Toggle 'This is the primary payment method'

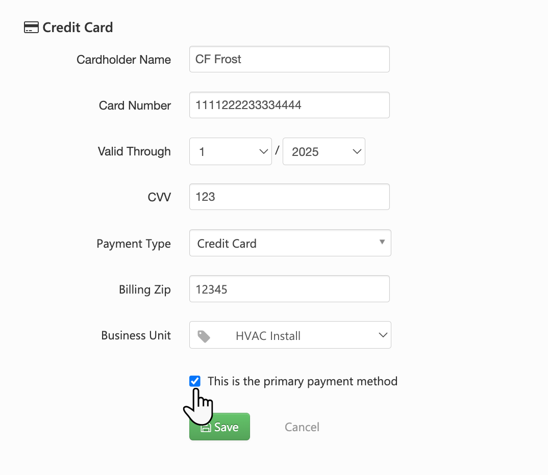[x=195, y=381]
